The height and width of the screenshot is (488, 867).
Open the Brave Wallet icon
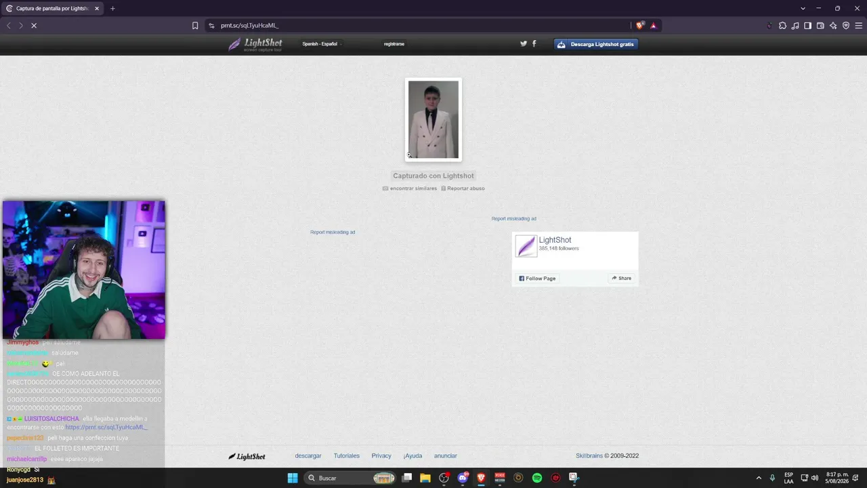(820, 26)
